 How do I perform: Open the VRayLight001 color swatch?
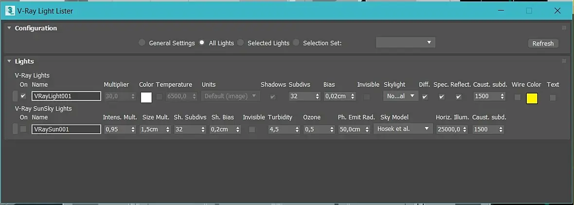[x=146, y=97]
